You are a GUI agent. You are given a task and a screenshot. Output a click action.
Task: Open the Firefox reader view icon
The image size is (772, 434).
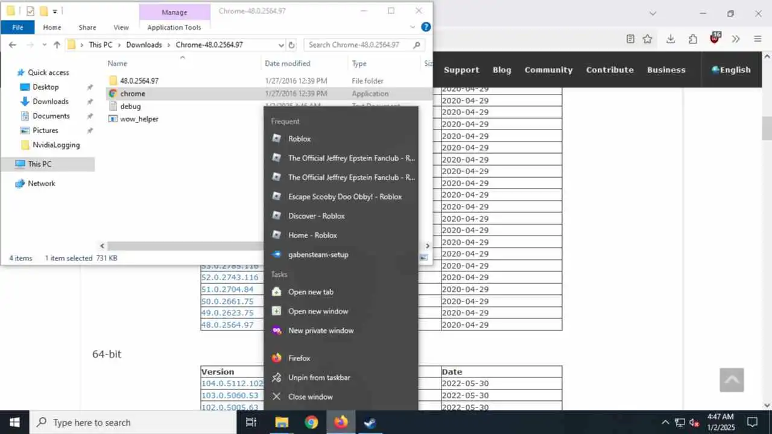[x=630, y=39]
